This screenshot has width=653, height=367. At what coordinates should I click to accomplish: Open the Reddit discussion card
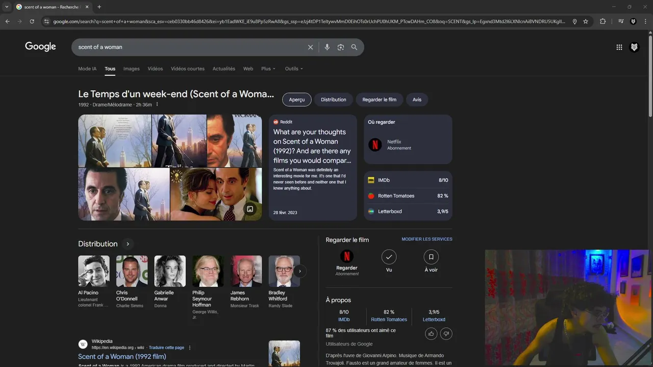(x=313, y=167)
